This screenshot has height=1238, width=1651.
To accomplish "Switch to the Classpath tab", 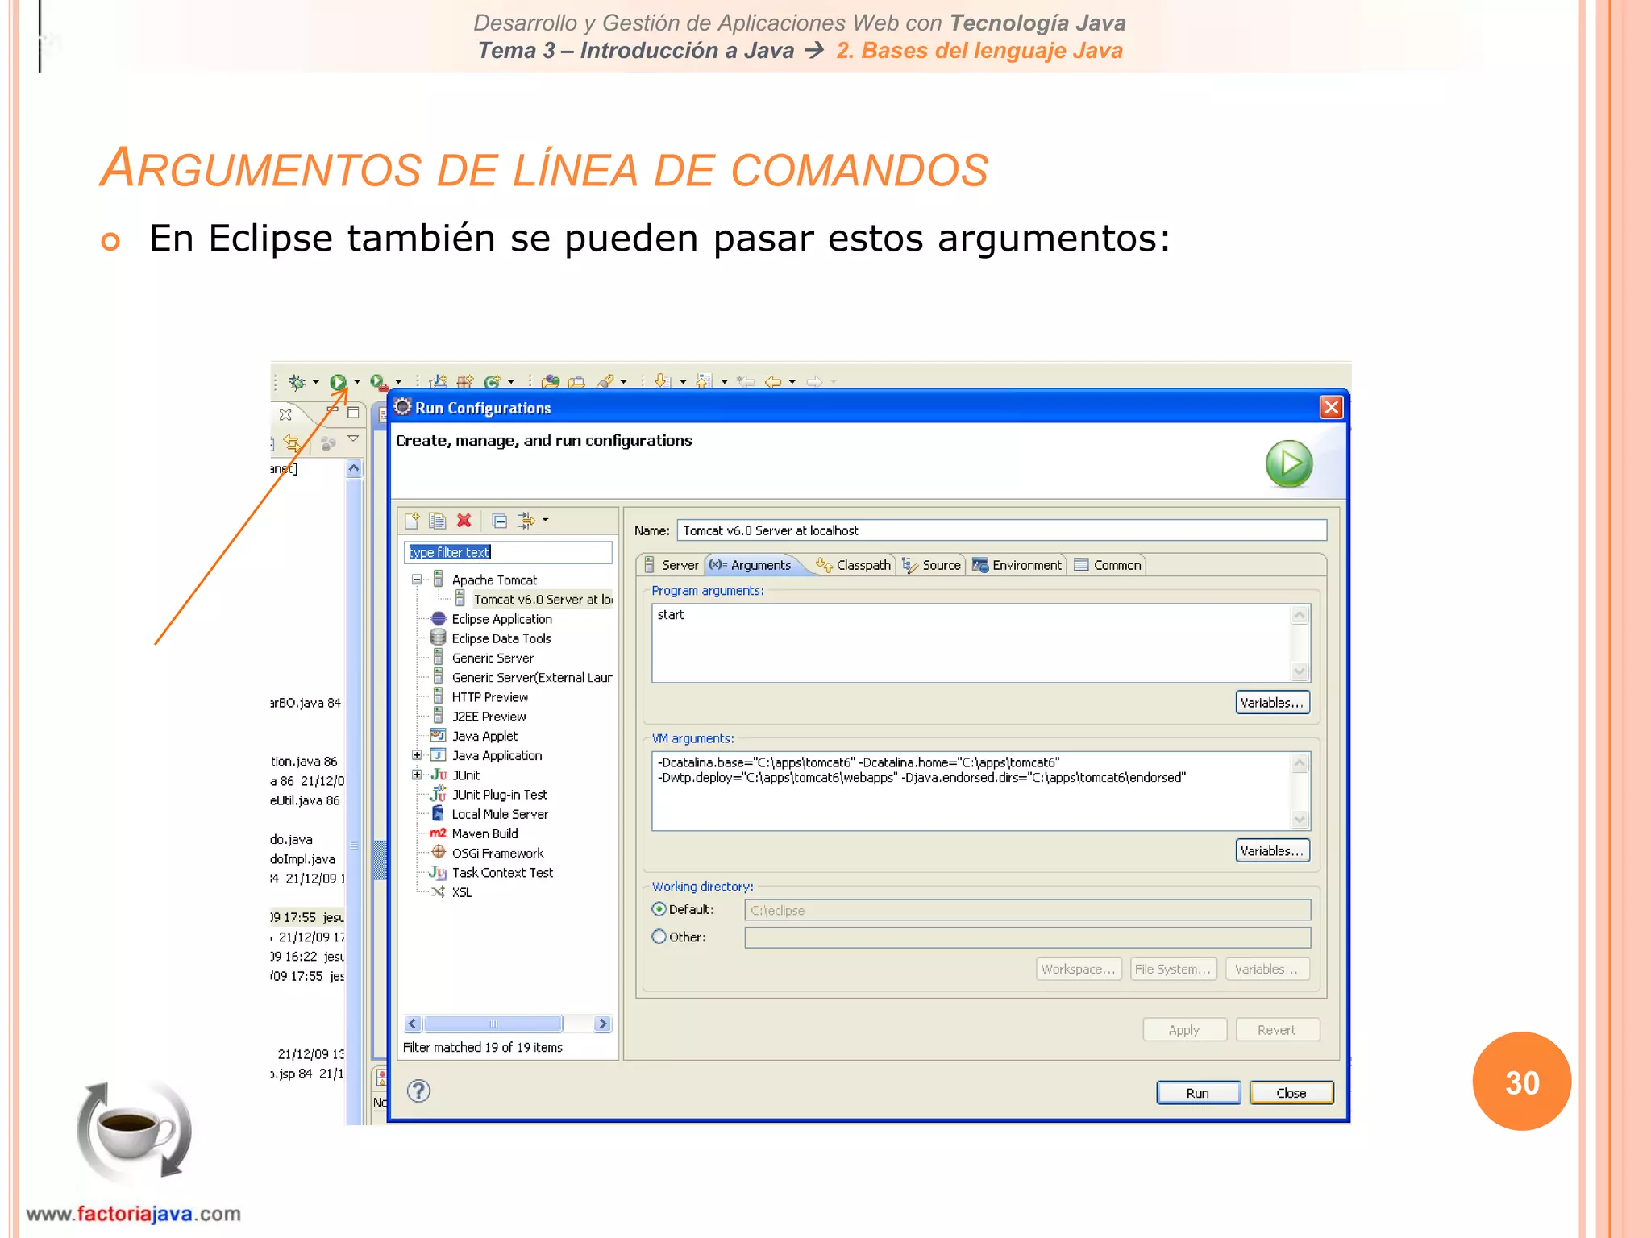I will click(x=854, y=565).
